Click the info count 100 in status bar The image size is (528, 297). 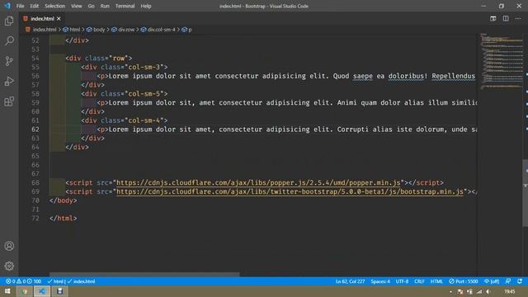click(35, 281)
